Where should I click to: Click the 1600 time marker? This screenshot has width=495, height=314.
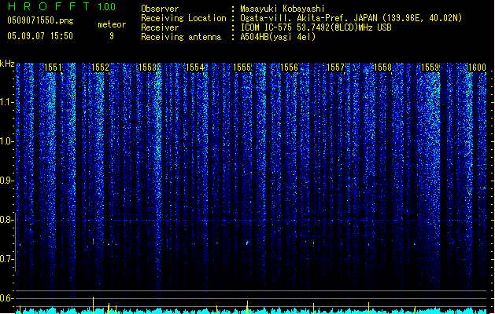[477, 68]
